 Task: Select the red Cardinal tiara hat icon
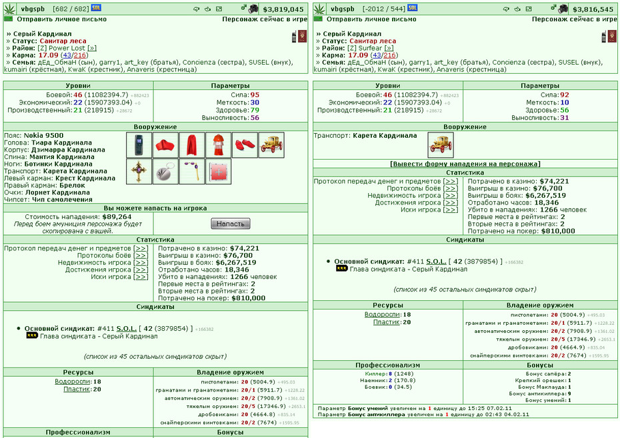(x=165, y=145)
